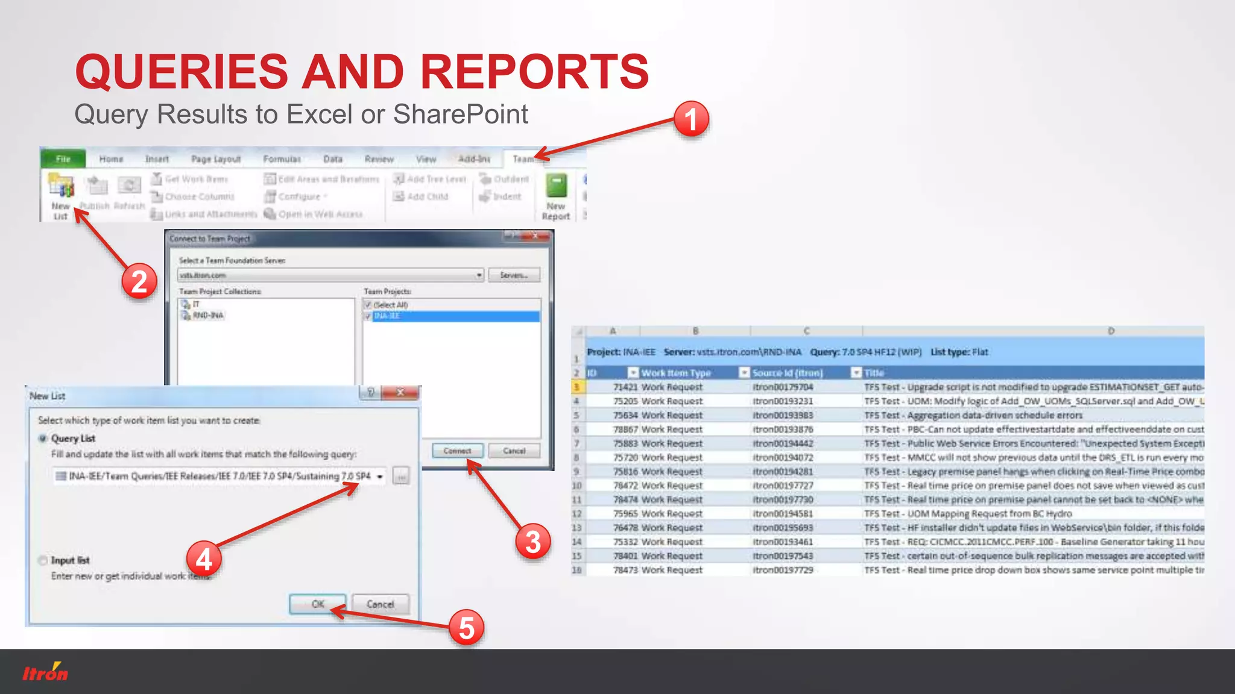Viewport: 1235px width, 694px height.
Task: Click the Outdent command
Action: (x=504, y=179)
